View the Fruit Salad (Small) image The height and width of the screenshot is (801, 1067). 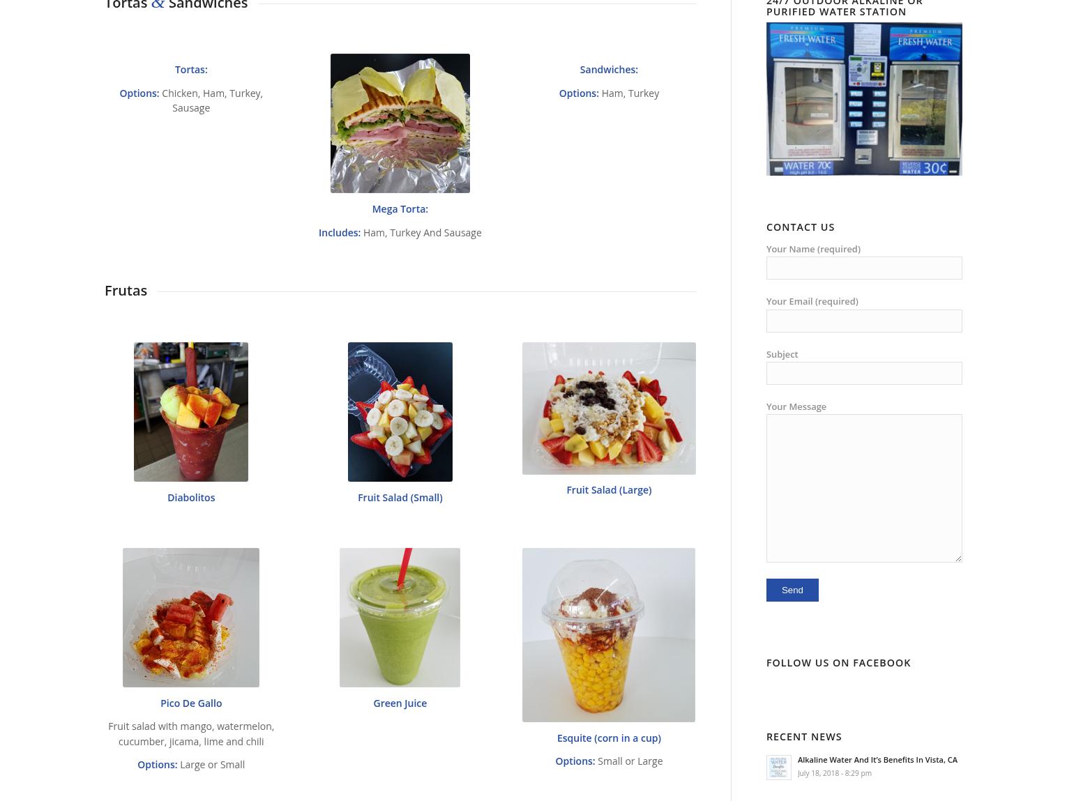[400, 412]
